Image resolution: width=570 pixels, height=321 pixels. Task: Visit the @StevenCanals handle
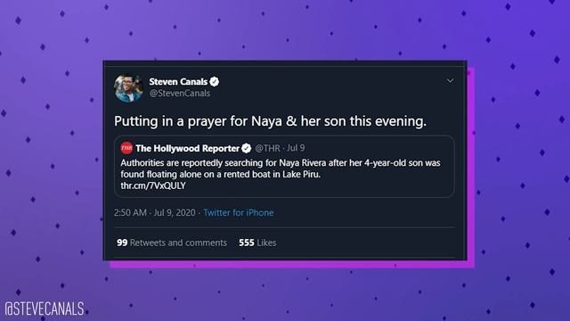[x=180, y=93]
